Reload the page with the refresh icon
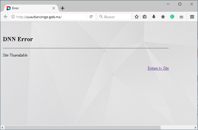 click(91, 17)
